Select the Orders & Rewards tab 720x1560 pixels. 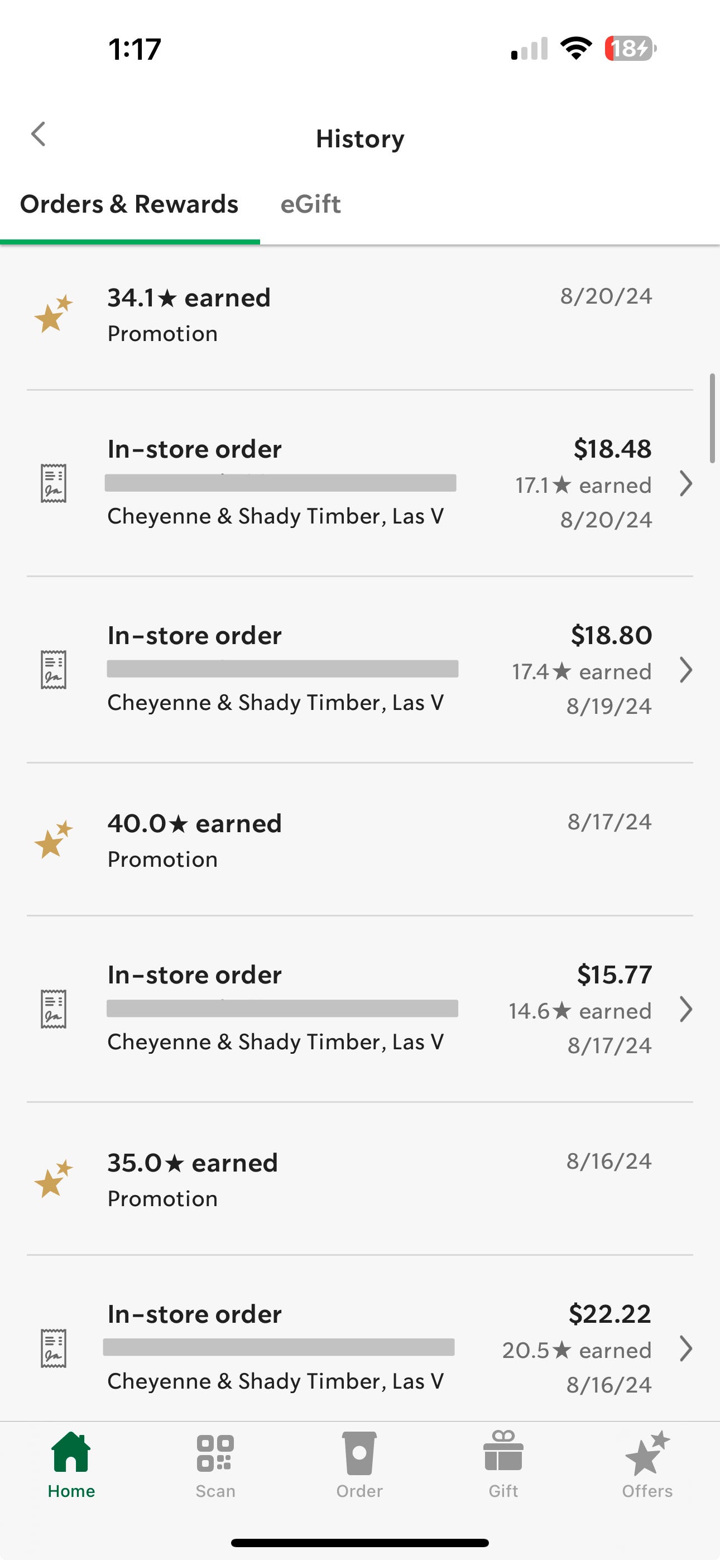point(129,204)
